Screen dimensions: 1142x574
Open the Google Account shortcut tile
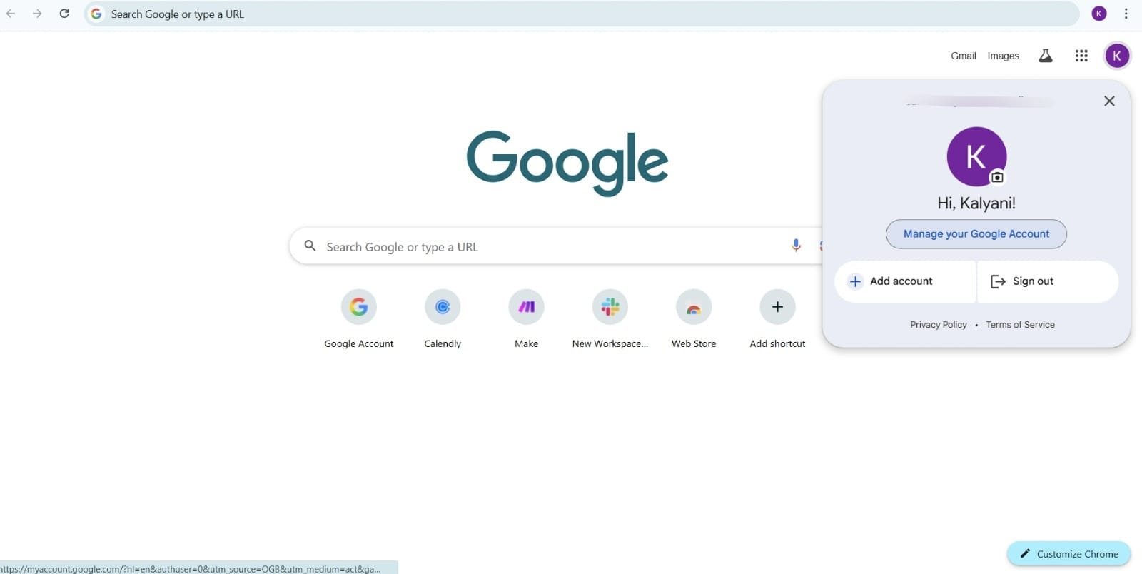pos(359,307)
